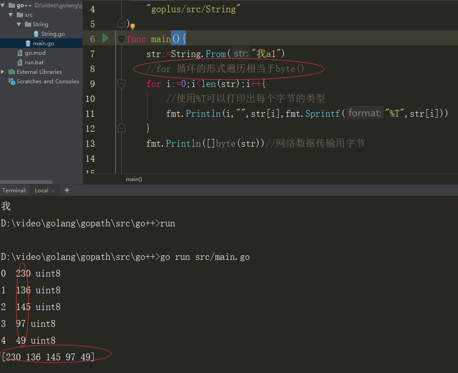Open run.bat file
Viewport: 458px width, 373px height.
click(x=34, y=62)
